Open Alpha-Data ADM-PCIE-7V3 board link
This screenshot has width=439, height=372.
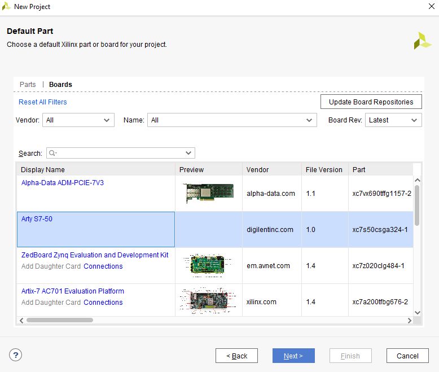click(63, 183)
